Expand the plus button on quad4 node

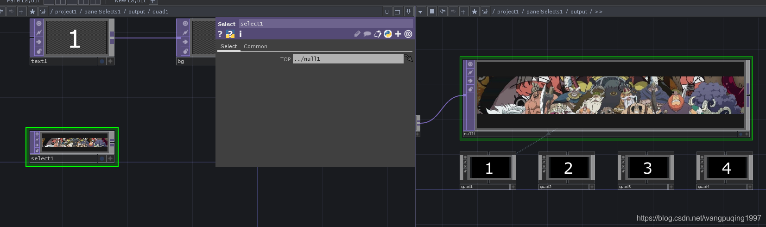[x=750, y=187]
